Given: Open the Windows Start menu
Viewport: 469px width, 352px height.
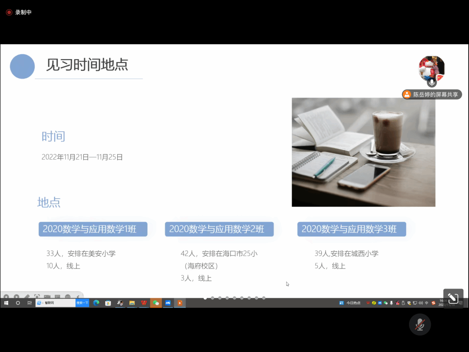Looking at the screenshot, I should coord(6,303).
